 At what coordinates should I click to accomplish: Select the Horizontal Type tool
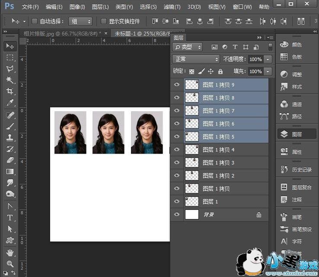tap(10, 218)
